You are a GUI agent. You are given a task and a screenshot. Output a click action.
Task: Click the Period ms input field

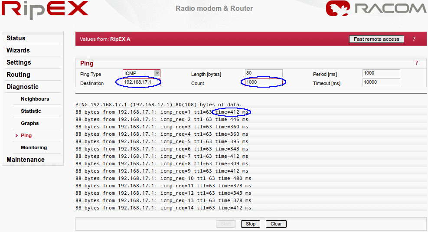pyautogui.click(x=381, y=73)
